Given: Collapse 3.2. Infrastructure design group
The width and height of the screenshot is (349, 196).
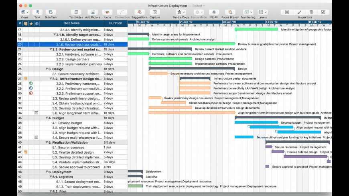Looking at the screenshot, I should (51, 78).
